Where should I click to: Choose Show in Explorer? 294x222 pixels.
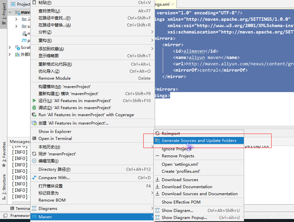click(x=93, y=132)
